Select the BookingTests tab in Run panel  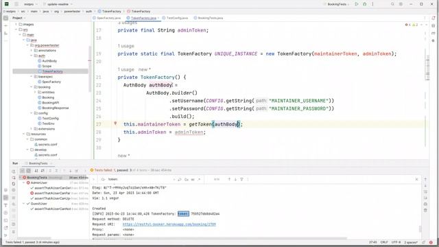(x=38, y=163)
